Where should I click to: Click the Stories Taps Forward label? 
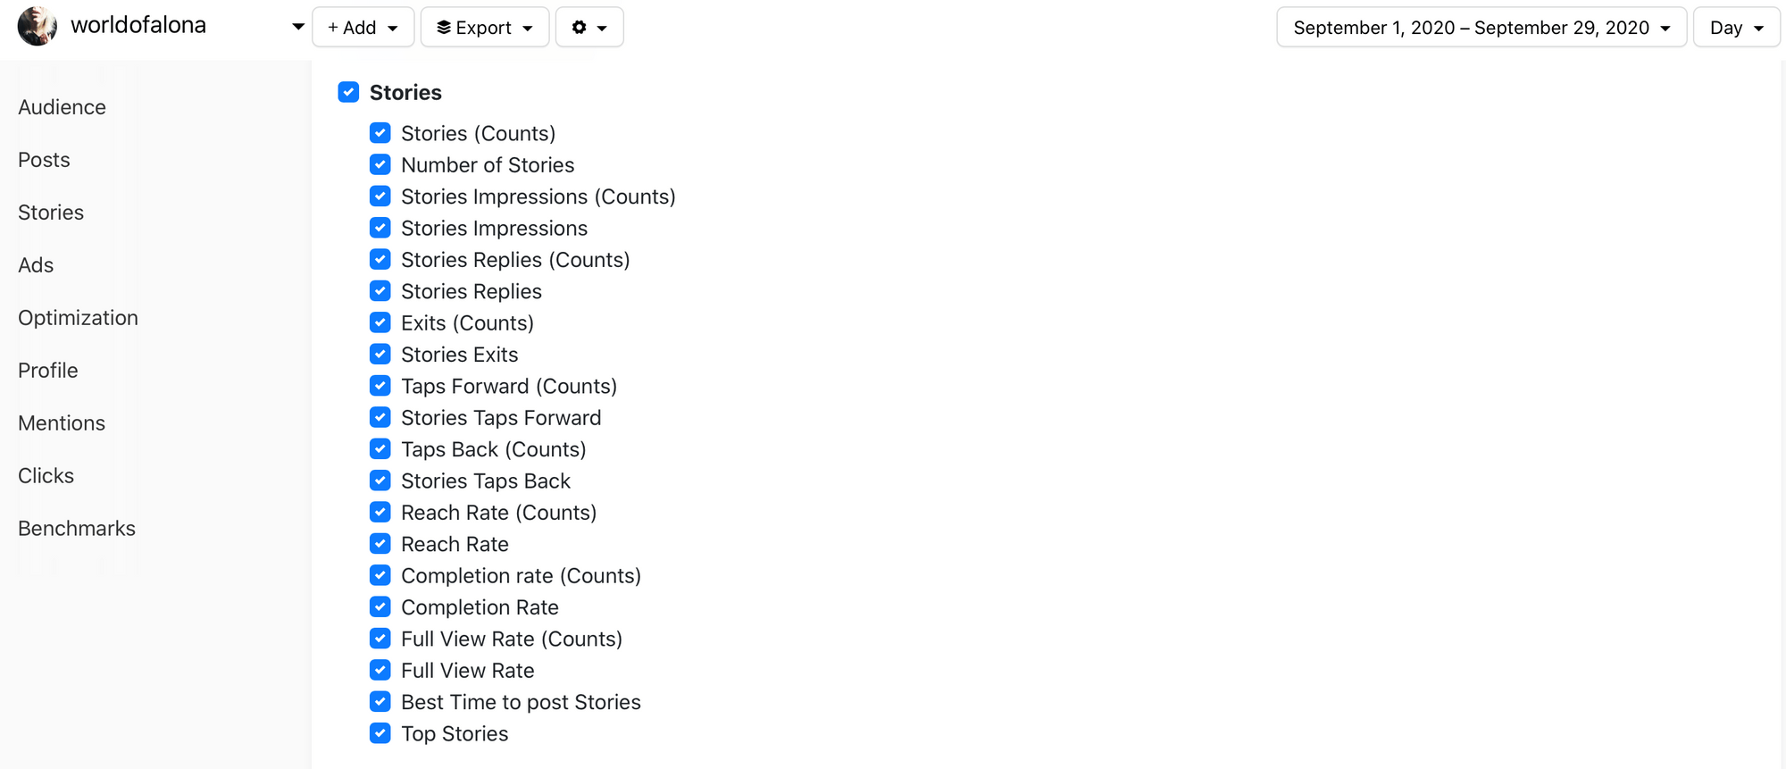tap(500, 418)
